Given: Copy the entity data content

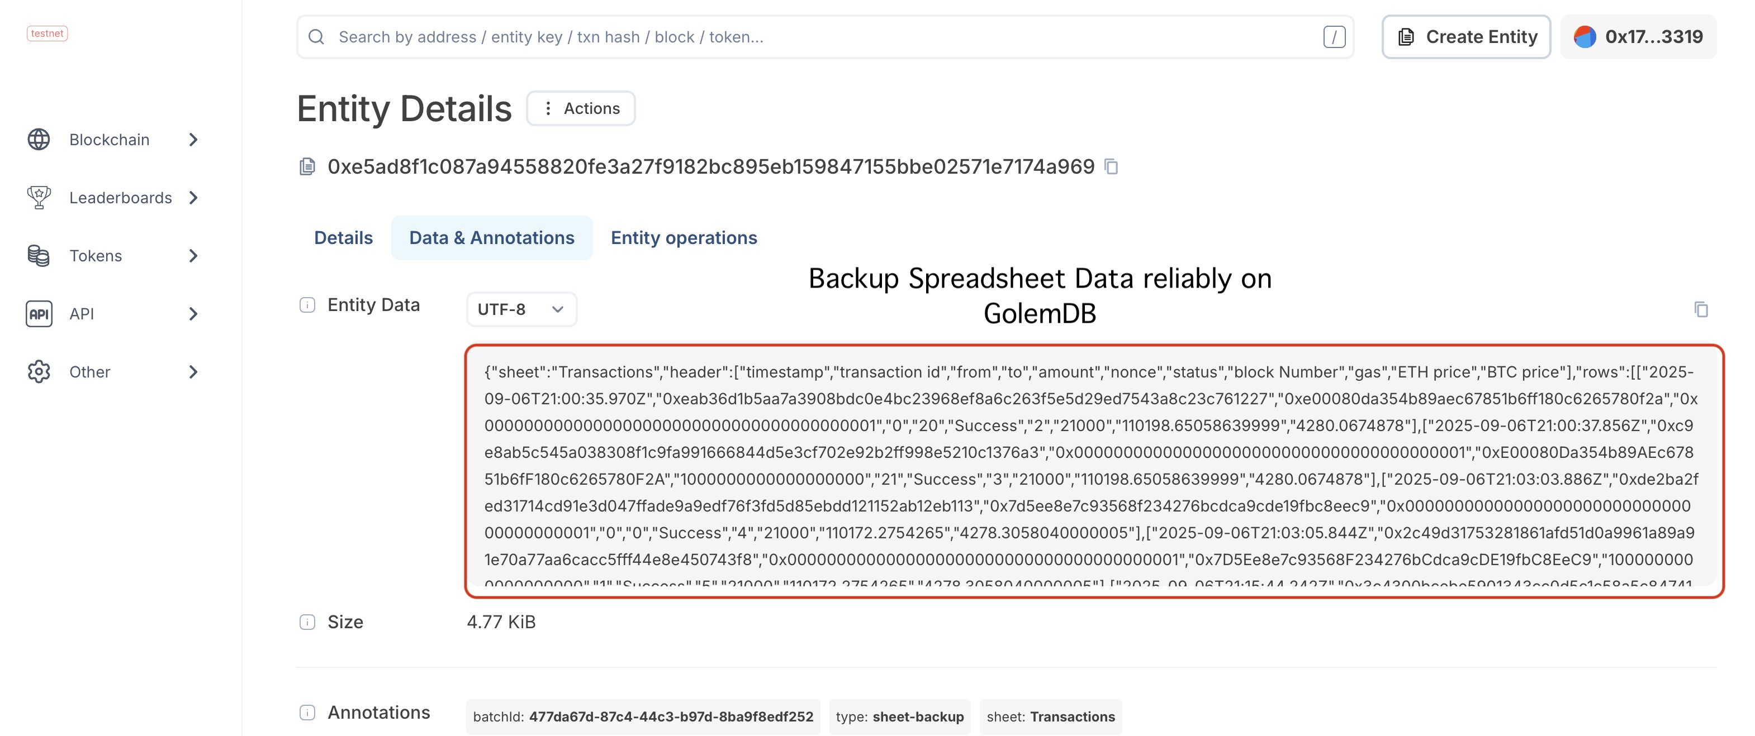Looking at the screenshot, I should coord(1700,309).
